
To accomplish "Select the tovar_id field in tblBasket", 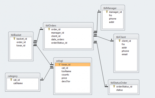I will click(21, 46).
